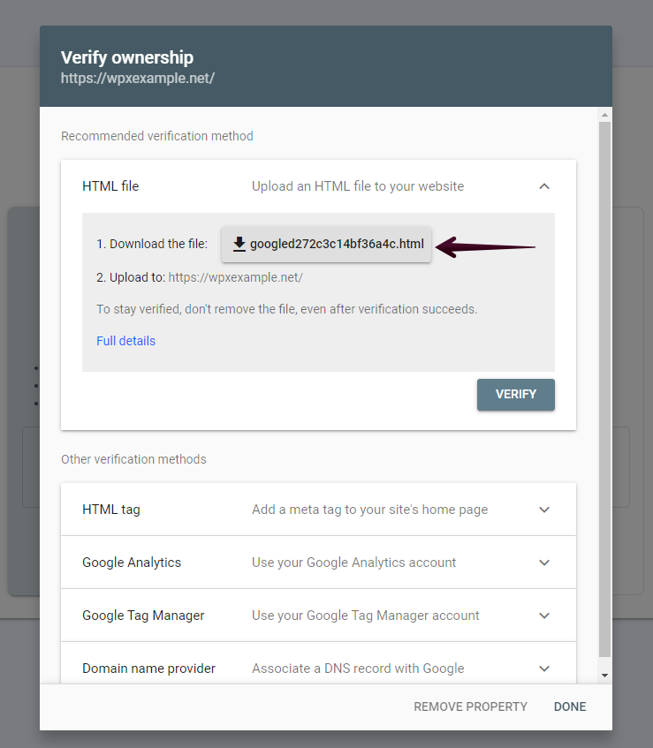Expand the Google Tag Manager chevron
The width and height of the screenshot is (653, 748).
[x=544, y=616]
